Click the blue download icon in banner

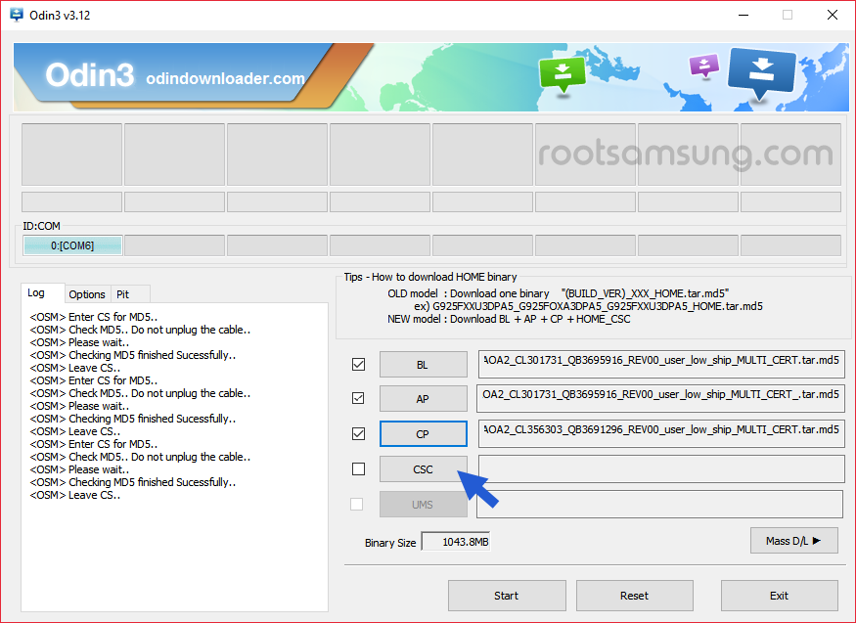click(761, 74)
